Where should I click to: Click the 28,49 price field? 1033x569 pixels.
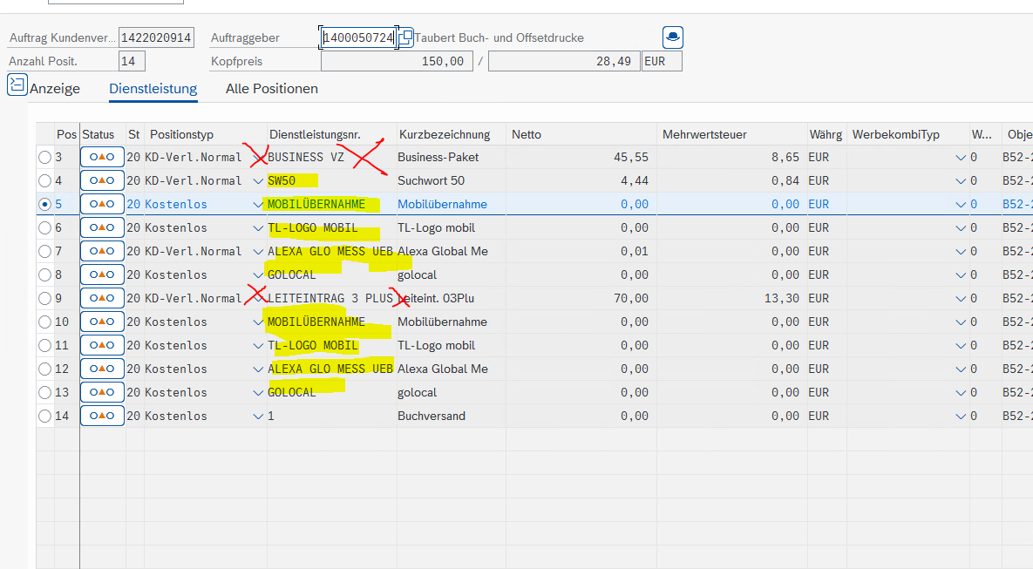point(564,61)
